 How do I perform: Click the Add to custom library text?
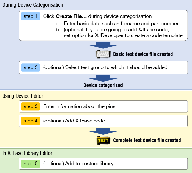pyautogui.click(x=78, y=164)
